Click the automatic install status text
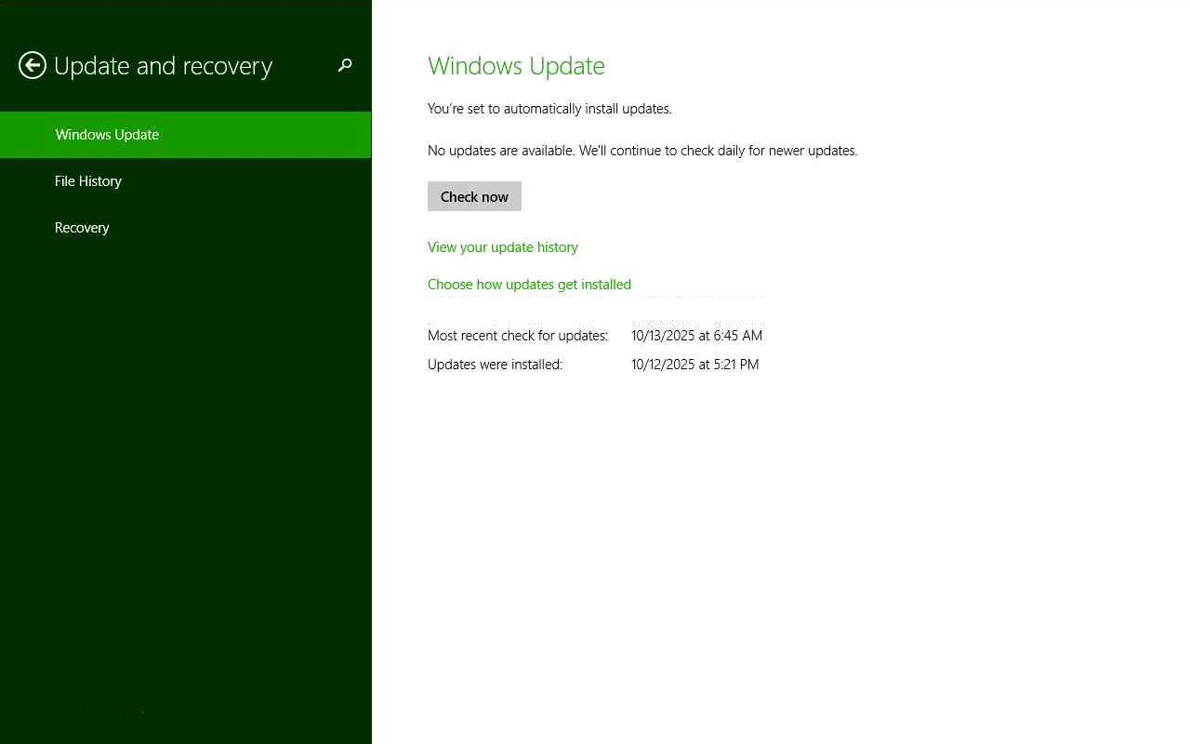 tap(549, 109)
